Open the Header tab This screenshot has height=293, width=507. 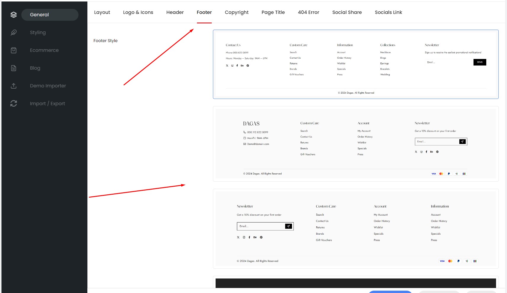[x=175, y=12]
